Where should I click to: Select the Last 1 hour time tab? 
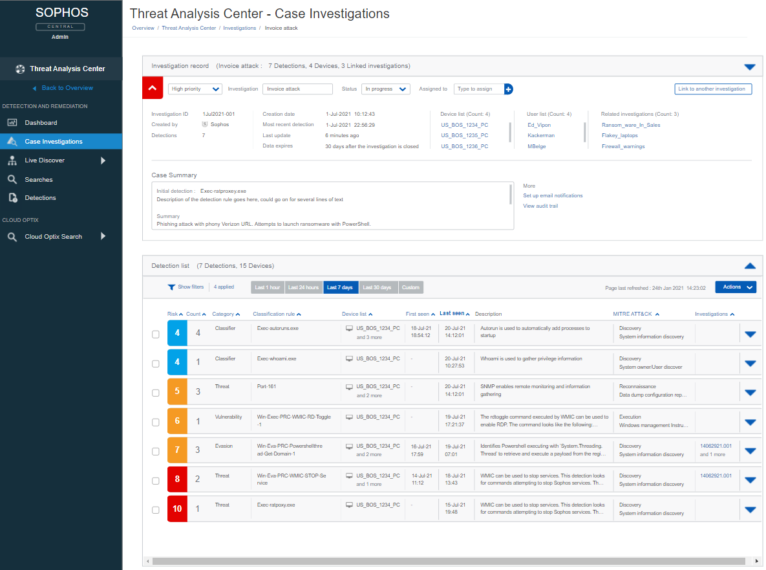[x=267, y=287]
